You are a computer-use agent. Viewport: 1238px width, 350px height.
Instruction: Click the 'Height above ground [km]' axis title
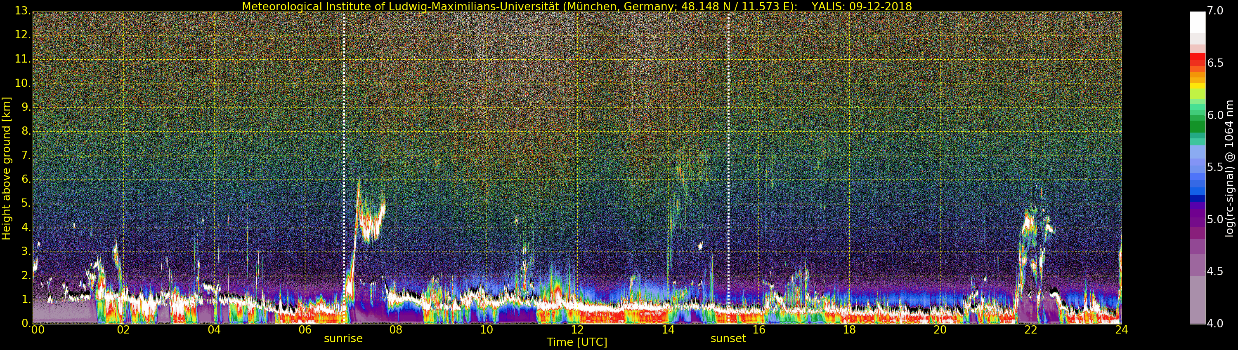point(6,168)
